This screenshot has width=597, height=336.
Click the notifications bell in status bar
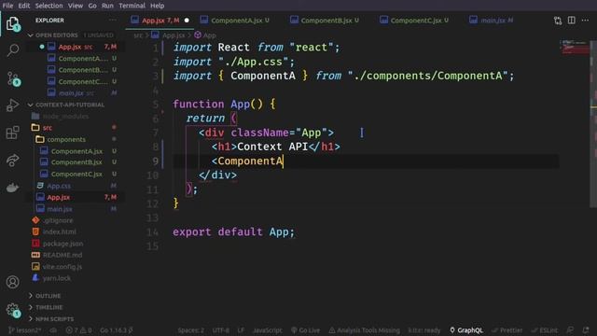586,329
